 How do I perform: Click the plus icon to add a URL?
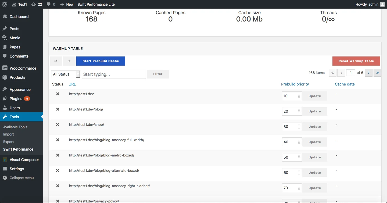point(69,61)
